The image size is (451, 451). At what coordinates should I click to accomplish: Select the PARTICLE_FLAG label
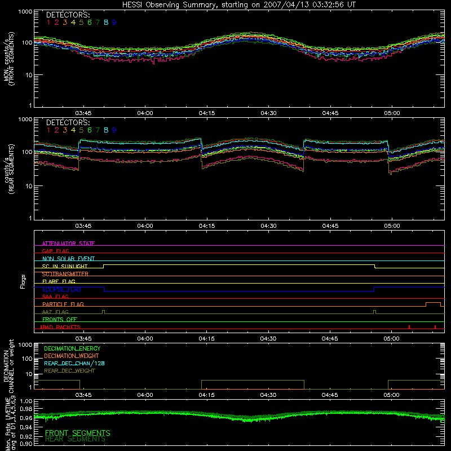pos(63,304)
